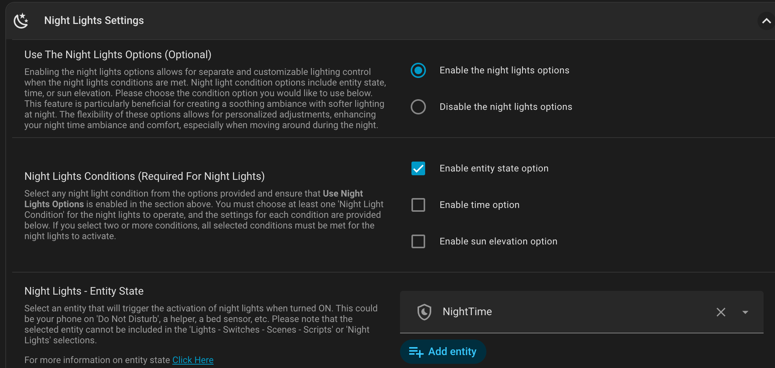Open the entity state Click Here link
This screenshot has width=775, height=368.
coord(193,360)
